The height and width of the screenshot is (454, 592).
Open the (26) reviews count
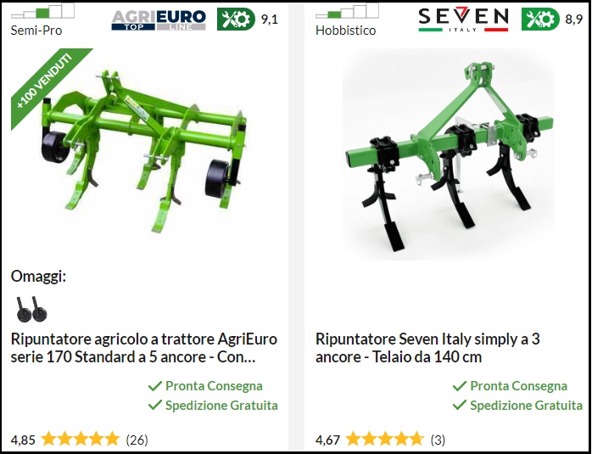[x=137, y=440]
